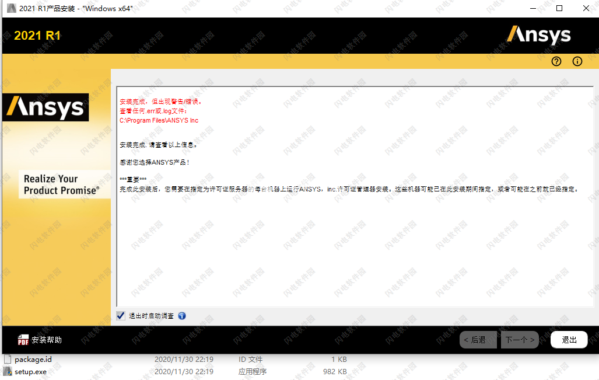The height and width of the screenshot is (380, 599).
Task: Close the installer window
Action: click(x=586, y=8)
